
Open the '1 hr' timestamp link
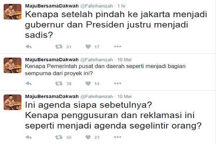[121, 6]
